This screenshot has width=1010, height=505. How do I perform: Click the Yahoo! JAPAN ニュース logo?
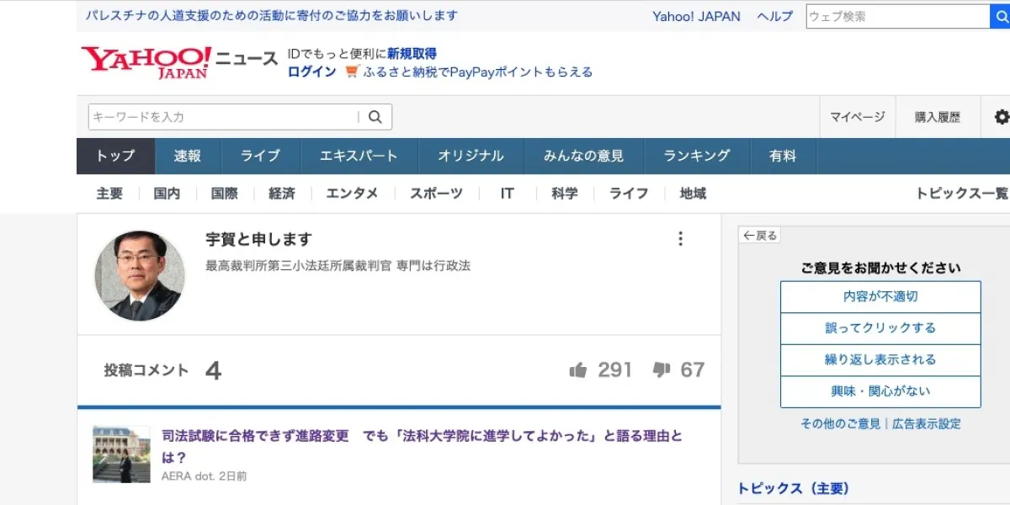tap(178, 61)
